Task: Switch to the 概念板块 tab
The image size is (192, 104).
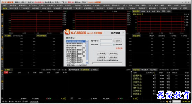Action: (x=145, y=70)
